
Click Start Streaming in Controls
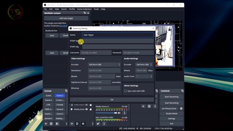171,97
